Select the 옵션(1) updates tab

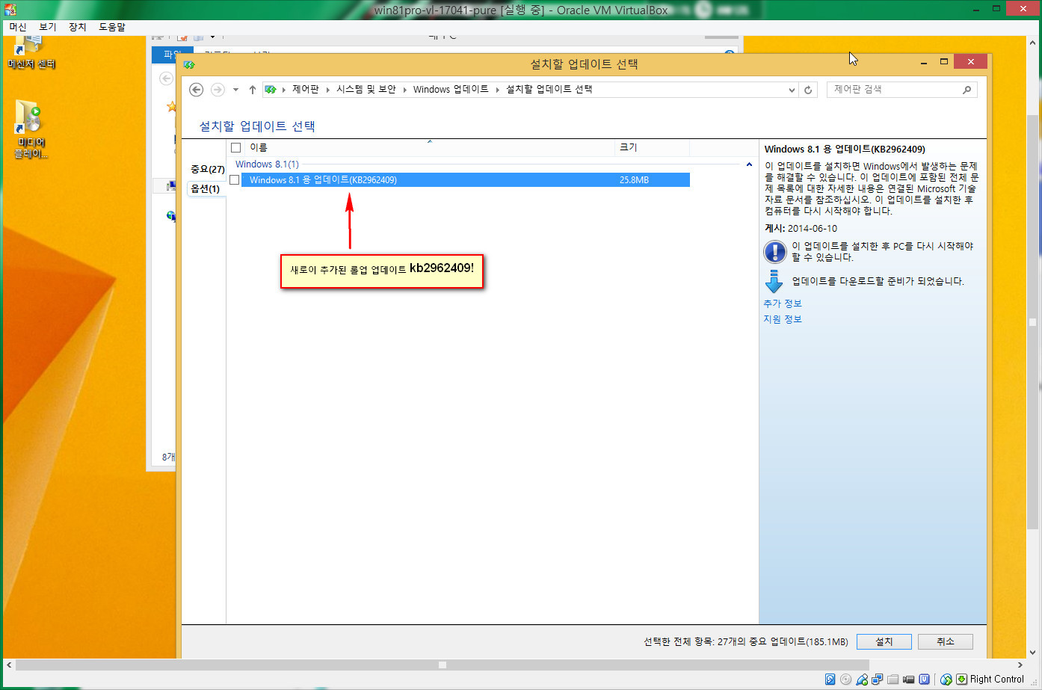coord(206,188)
